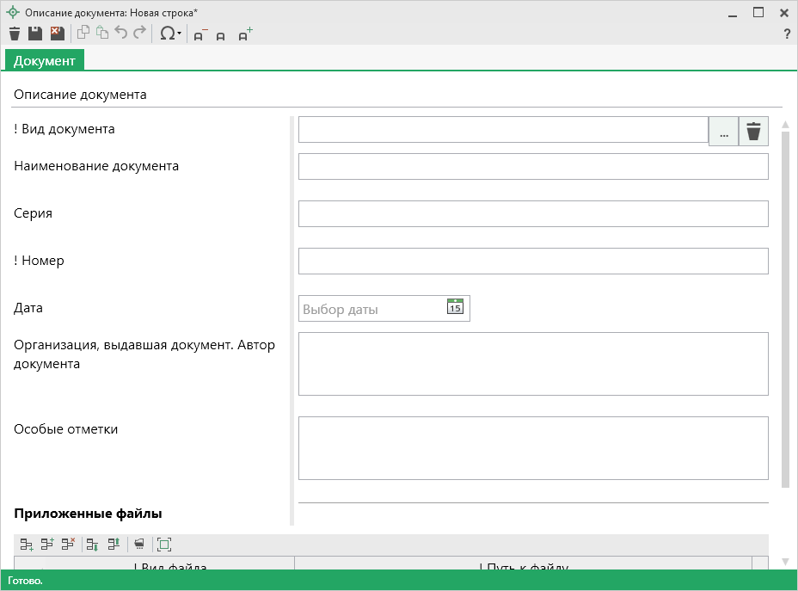
Task: Click the save floppy disk icon
Action: click(x=35, y=34)
